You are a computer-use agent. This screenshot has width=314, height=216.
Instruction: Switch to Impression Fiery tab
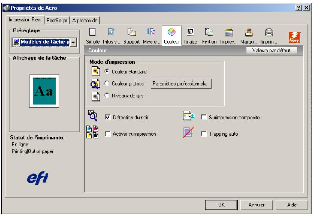pyautogui.click(x=25, y=20)
